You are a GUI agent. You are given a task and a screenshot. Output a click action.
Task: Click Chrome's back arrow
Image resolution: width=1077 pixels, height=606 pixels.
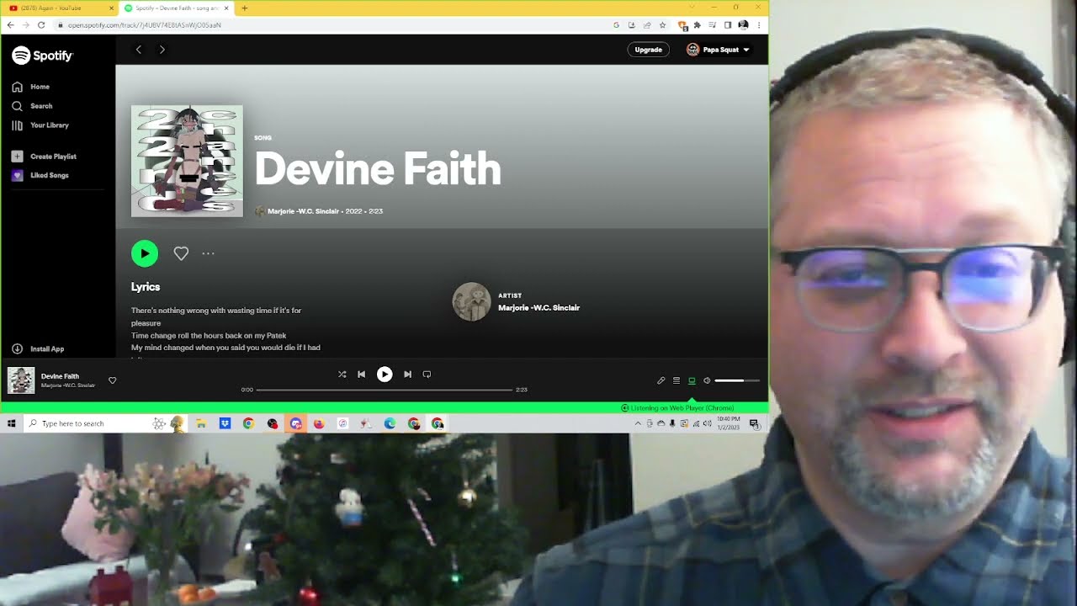pos(11,25)
